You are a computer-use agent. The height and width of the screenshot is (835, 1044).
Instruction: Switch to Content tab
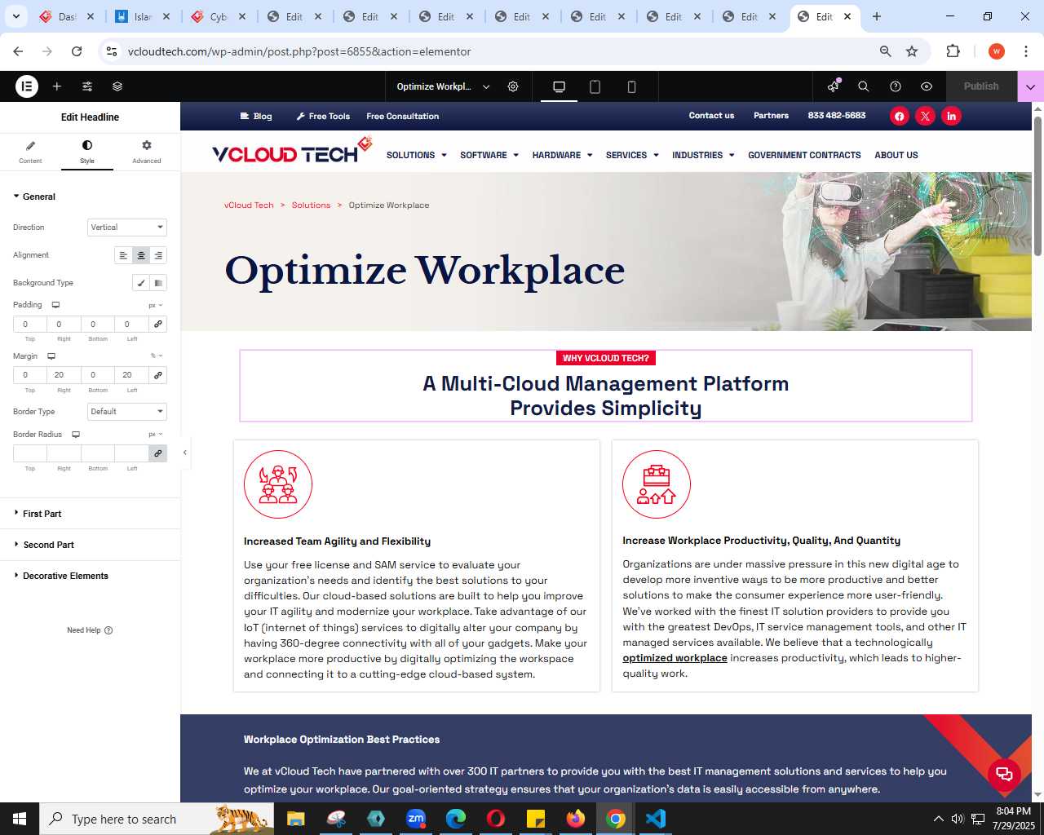point(30,152)
